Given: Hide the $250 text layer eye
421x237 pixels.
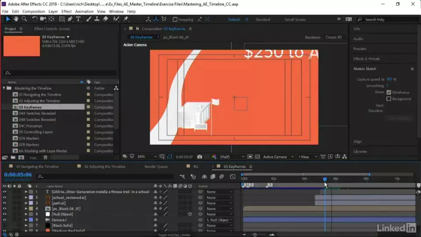Looking at the screenshot, I should (4, 192).
